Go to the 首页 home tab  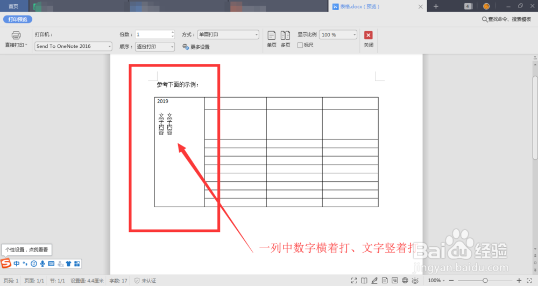pyautogui.click(x=13, y=6)
